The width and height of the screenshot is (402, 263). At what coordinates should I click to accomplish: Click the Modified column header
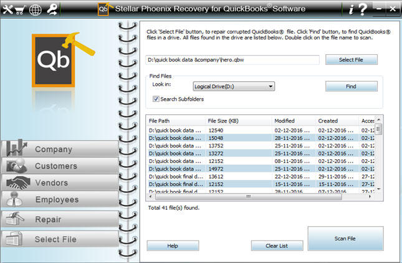click(x=294, y=121)
